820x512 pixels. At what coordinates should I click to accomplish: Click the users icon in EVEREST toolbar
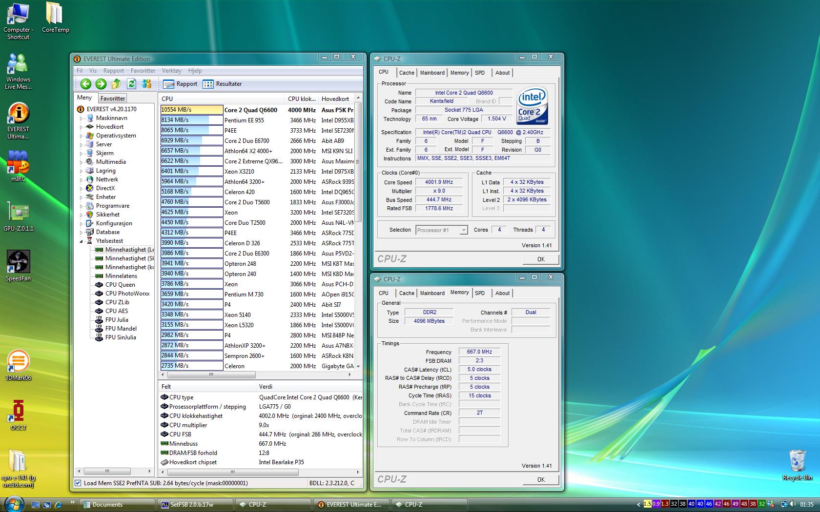pyautogui.click(x=147, y=84)
